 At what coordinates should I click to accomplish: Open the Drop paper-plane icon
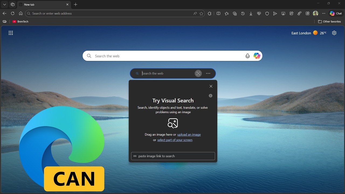[x=275, y=13]
